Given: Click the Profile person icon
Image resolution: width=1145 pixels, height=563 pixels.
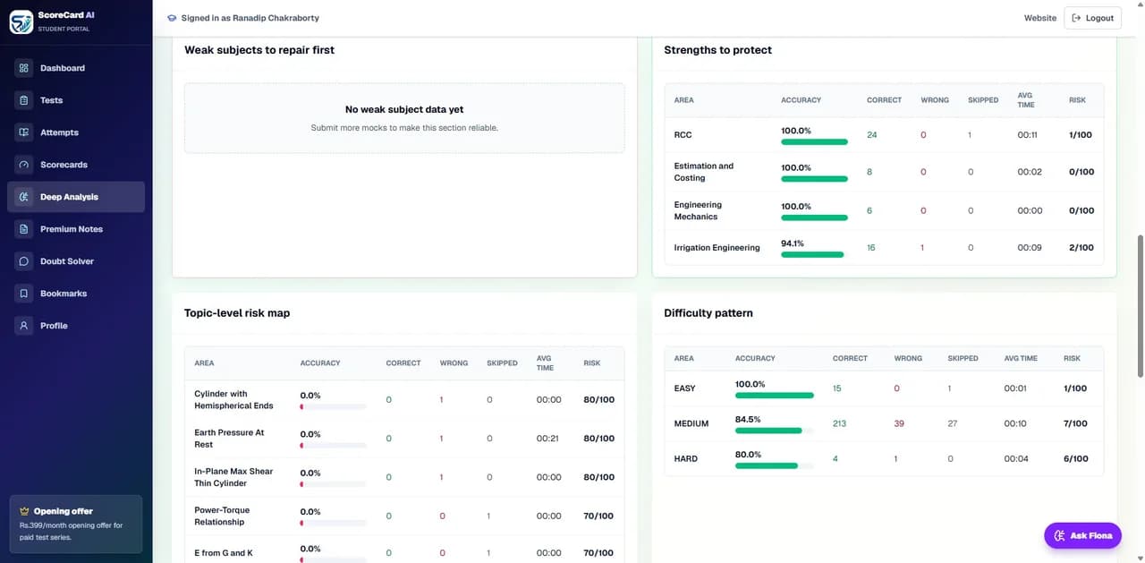Looking at the screenshot, I should click(x=24, y=326).
